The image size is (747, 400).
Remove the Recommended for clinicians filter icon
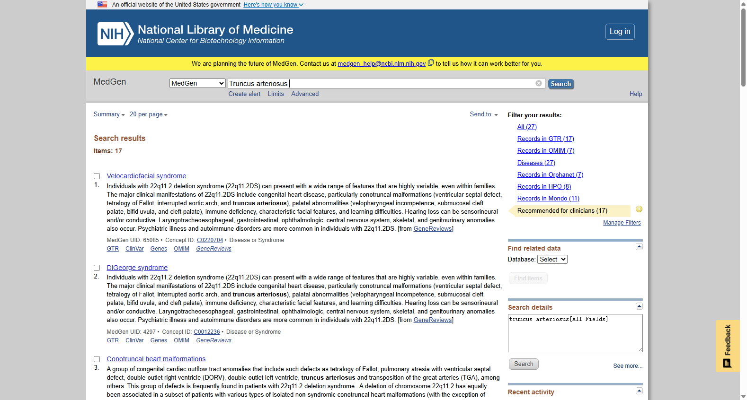pyautogui.click(x=639, y=209)
